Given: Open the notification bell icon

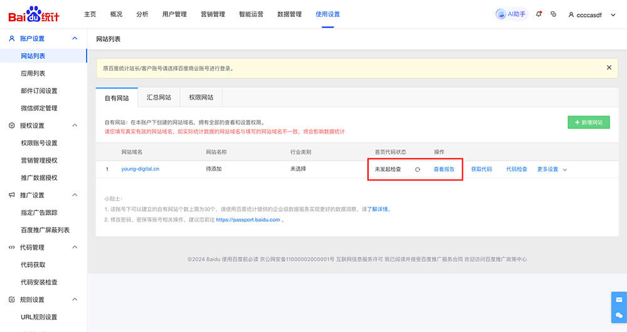Looking at the screenshot, I should [539, 14].
